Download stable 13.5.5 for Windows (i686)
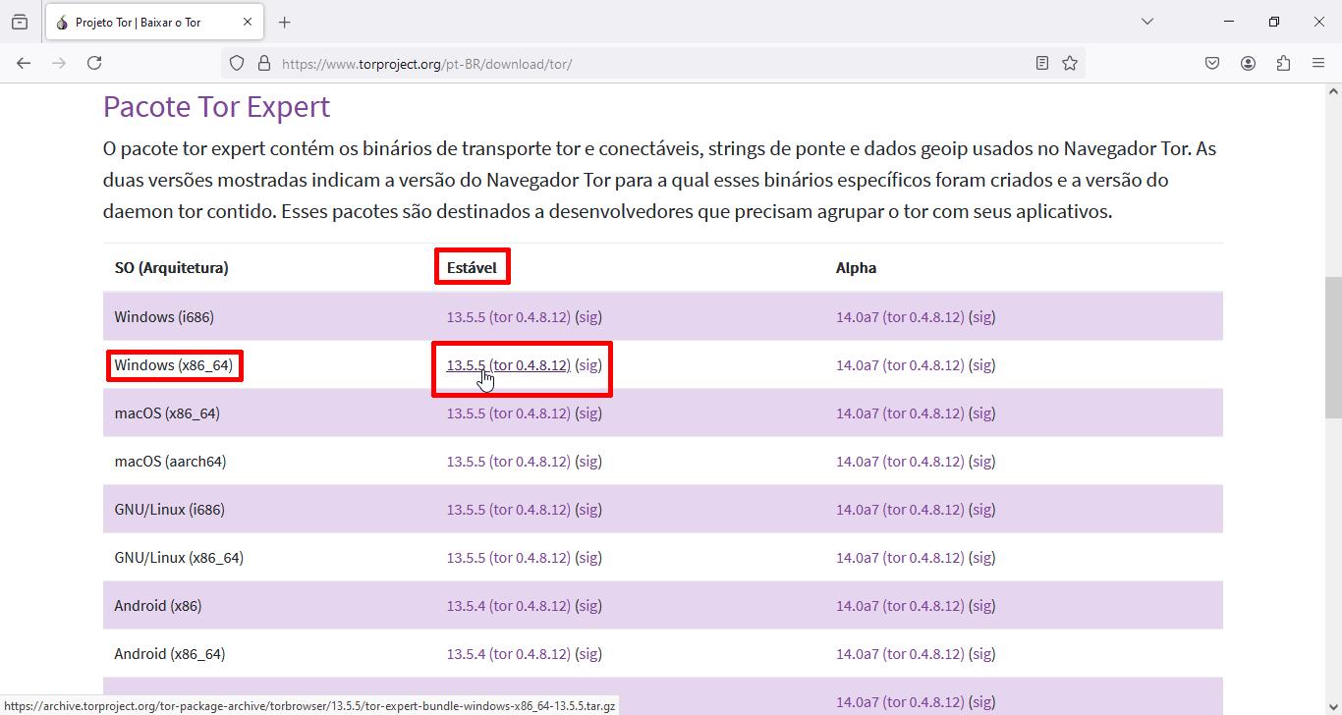1342x715 pixels. (509, 317)
